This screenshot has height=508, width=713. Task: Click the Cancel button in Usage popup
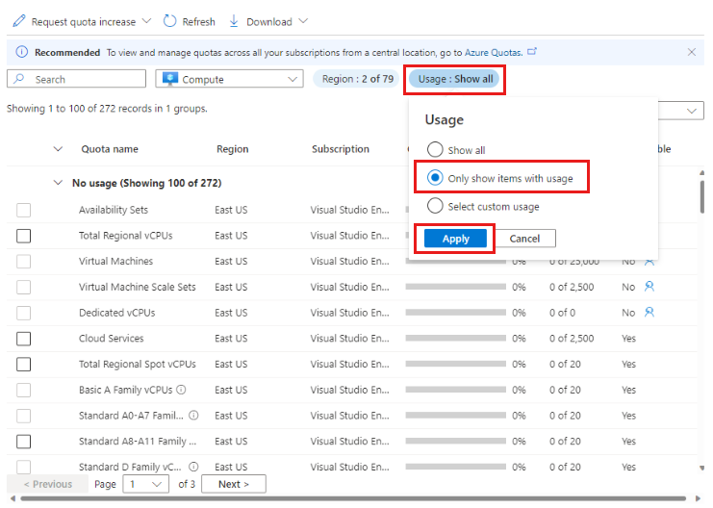click(524, 239)
